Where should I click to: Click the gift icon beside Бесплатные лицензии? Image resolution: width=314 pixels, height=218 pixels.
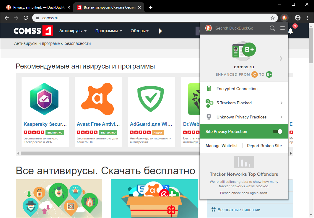pyautogui.click(x=213, y=210)
